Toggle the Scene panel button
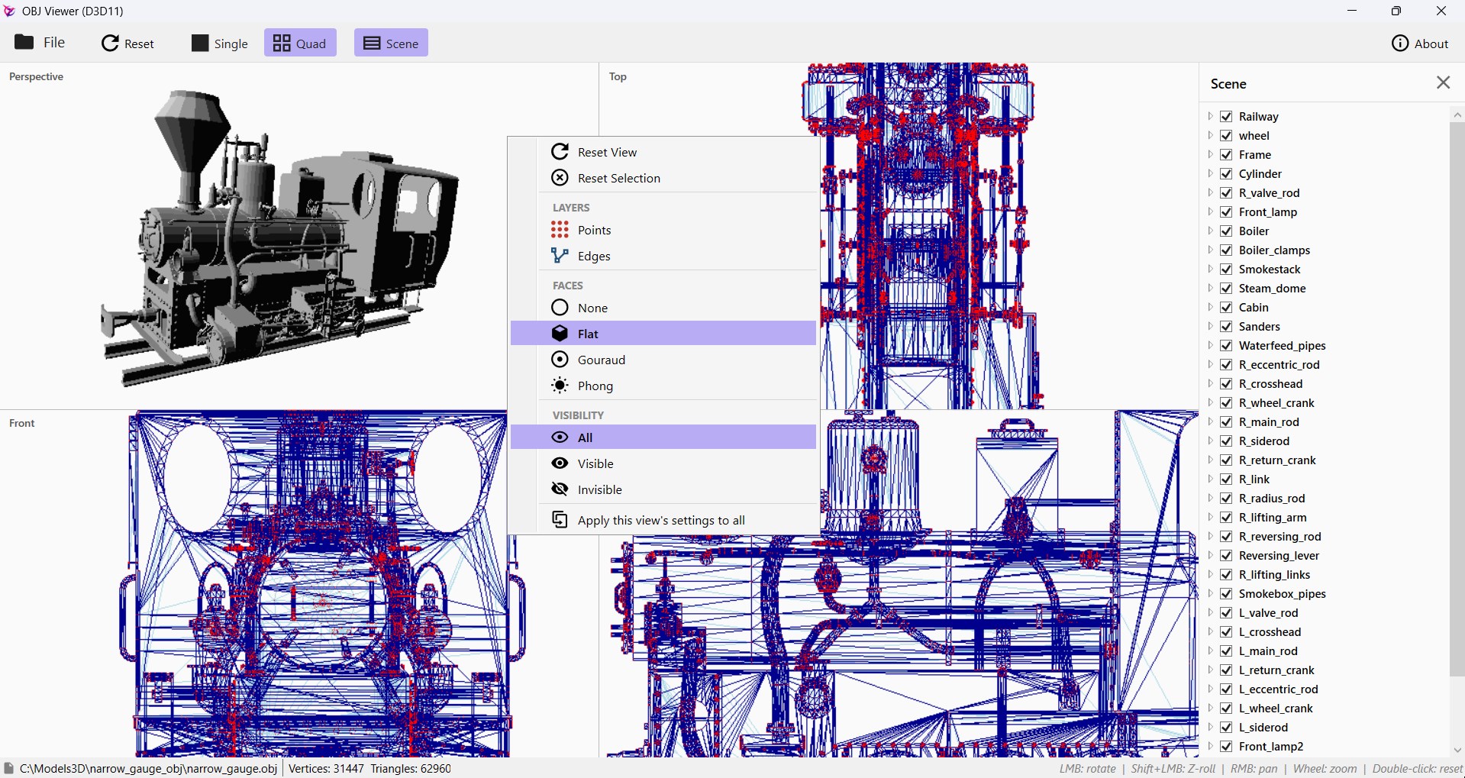This screenshot has width=1465, height=778. (391, 44)
